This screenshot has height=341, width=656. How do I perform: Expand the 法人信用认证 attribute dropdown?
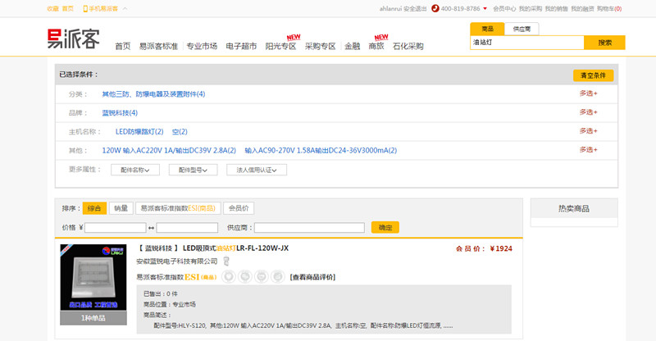click(x=257, y=170)
